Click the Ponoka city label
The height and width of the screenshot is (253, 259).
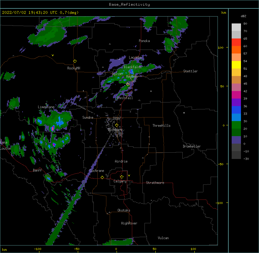144,41
